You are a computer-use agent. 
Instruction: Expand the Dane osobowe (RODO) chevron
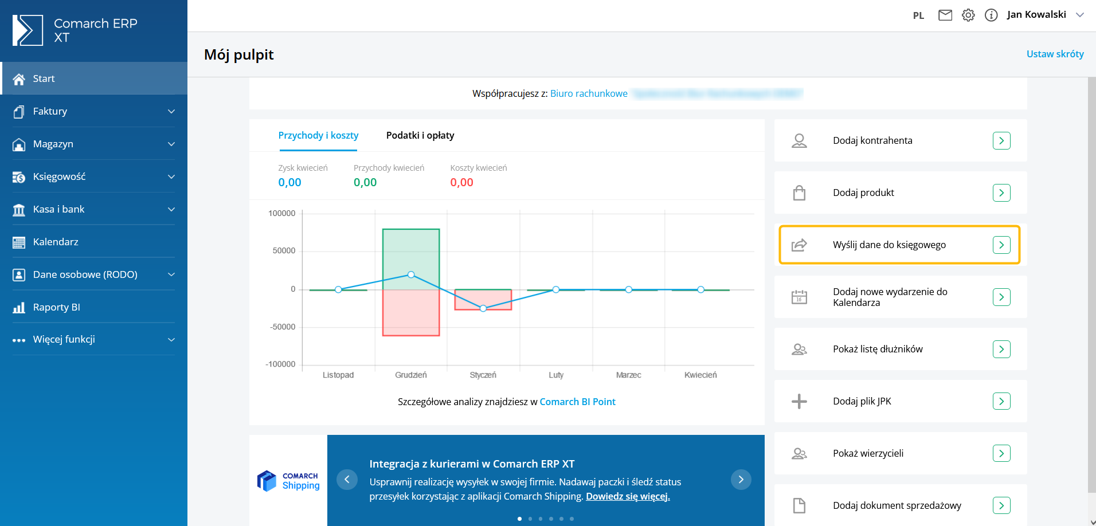pos(171,274)
